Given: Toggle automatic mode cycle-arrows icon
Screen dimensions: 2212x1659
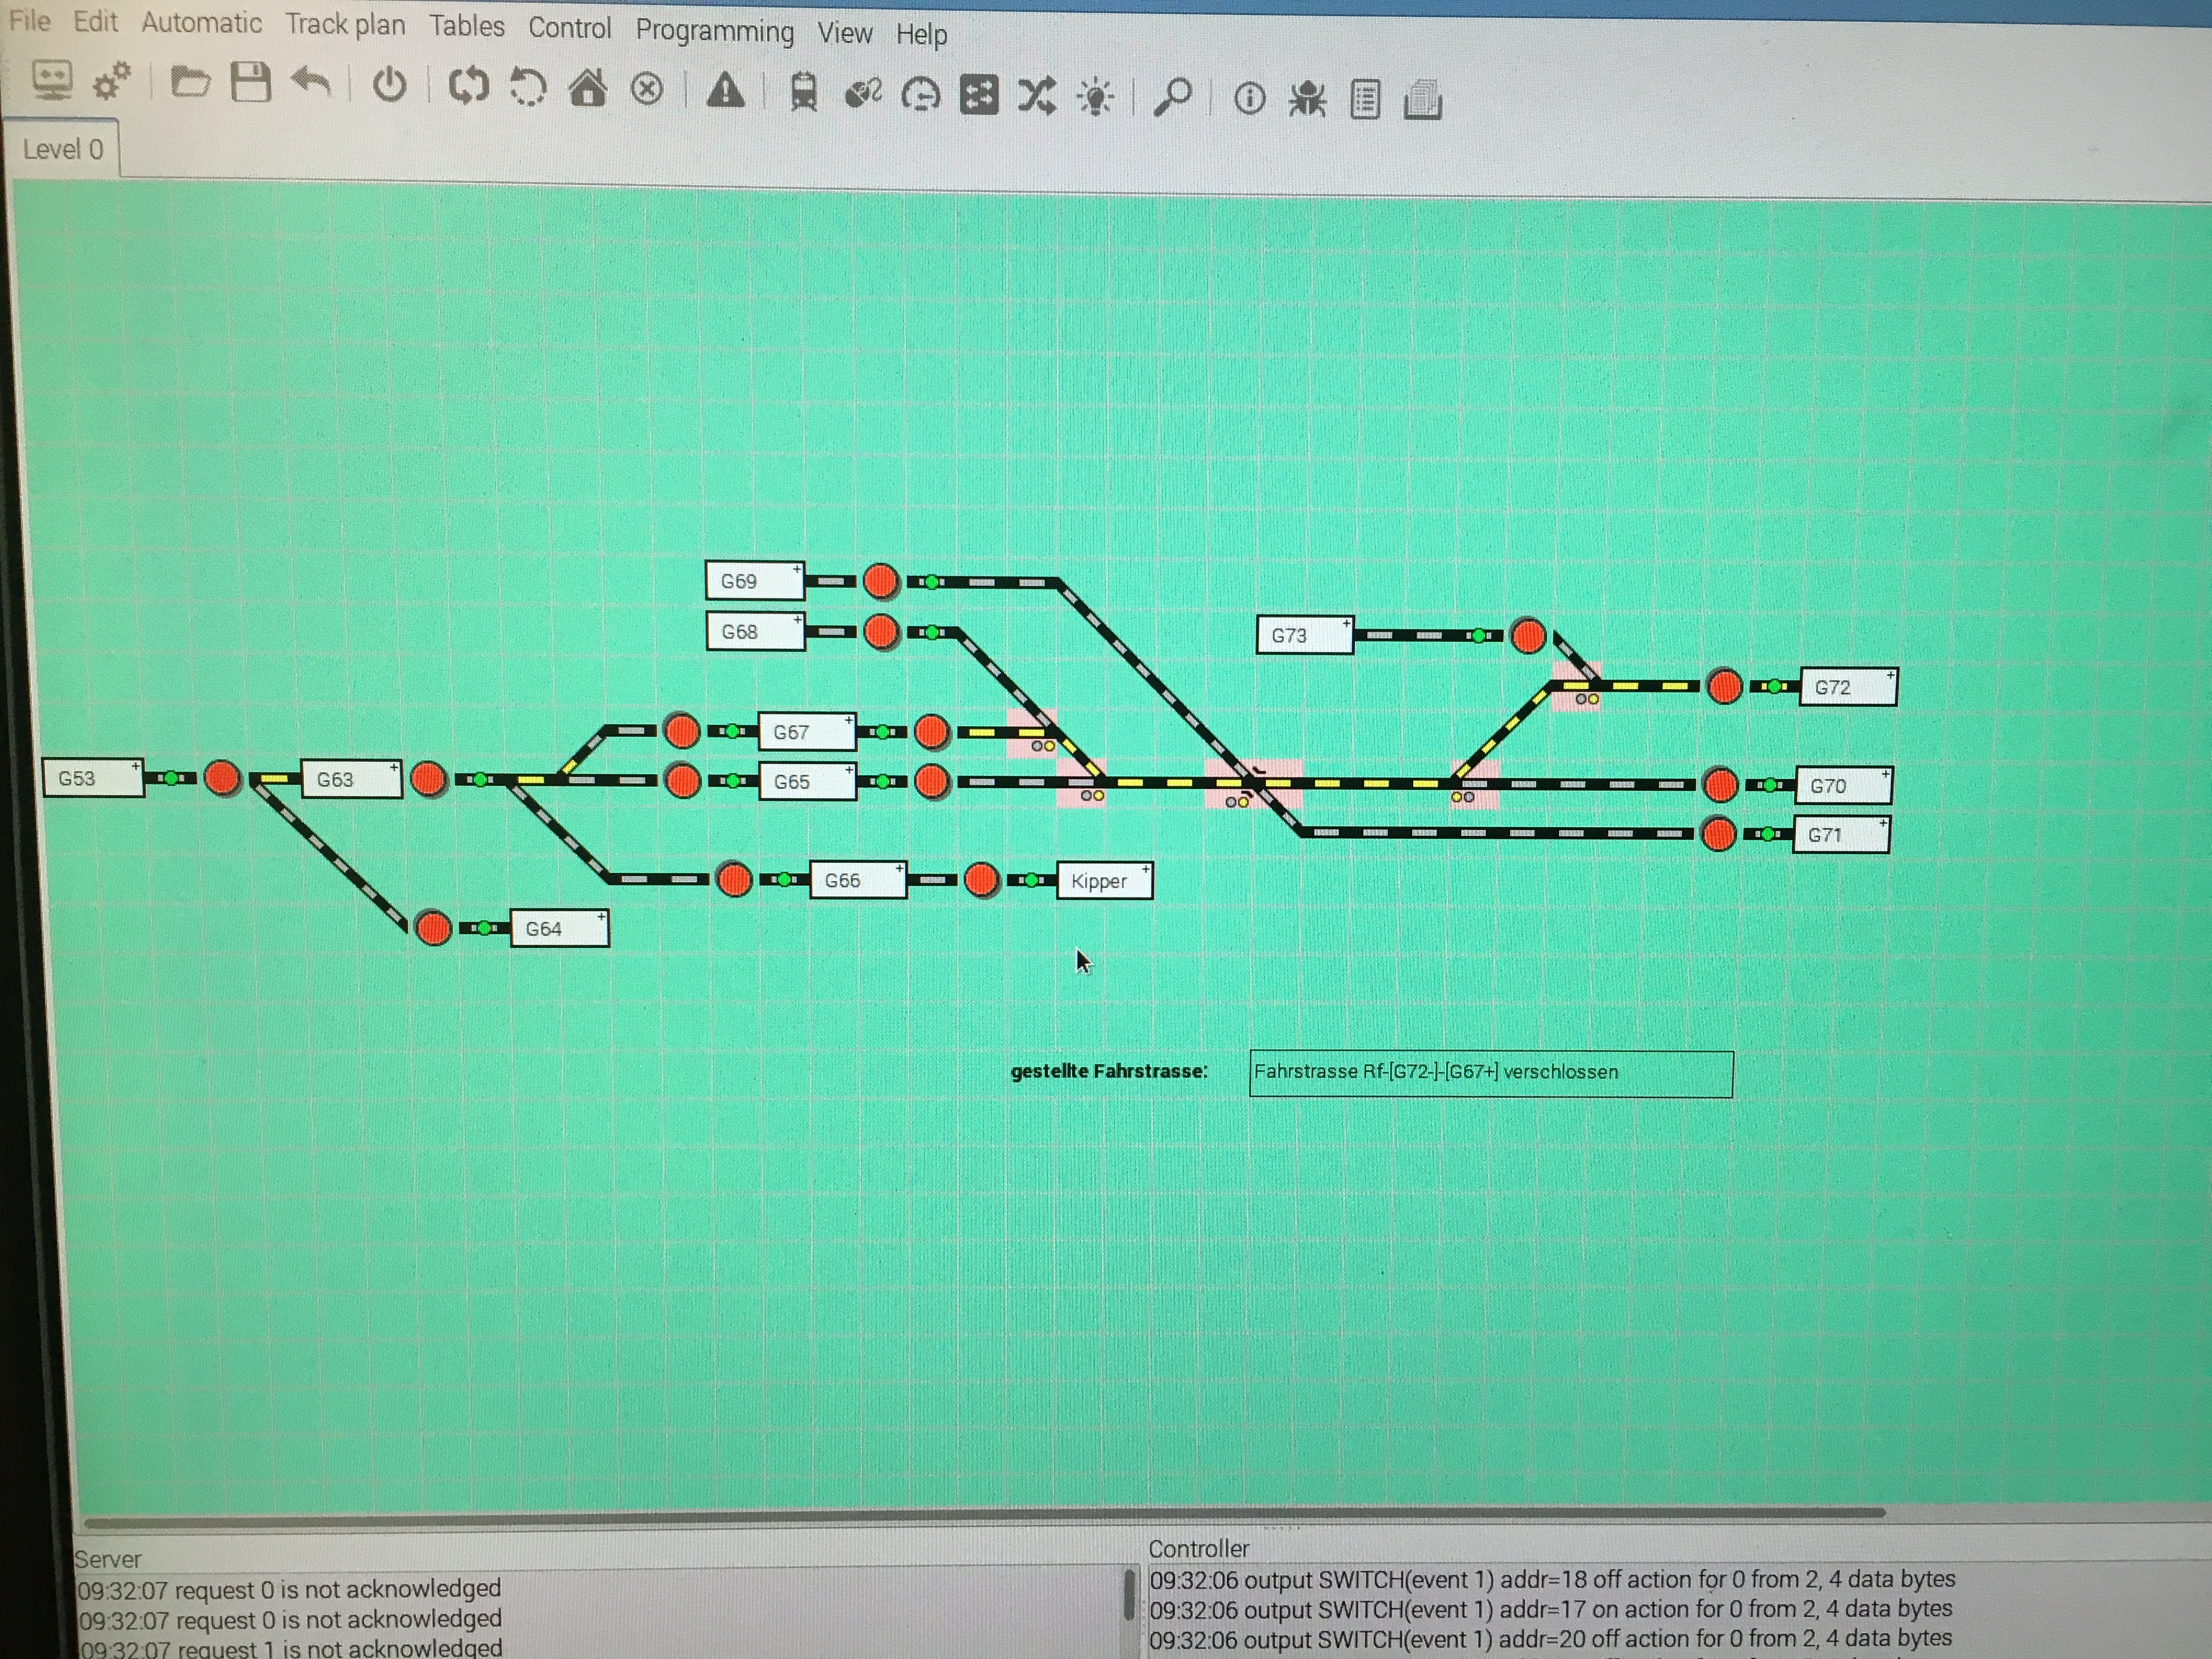Looking at the screenshot, I should click(x=468, y=86).
